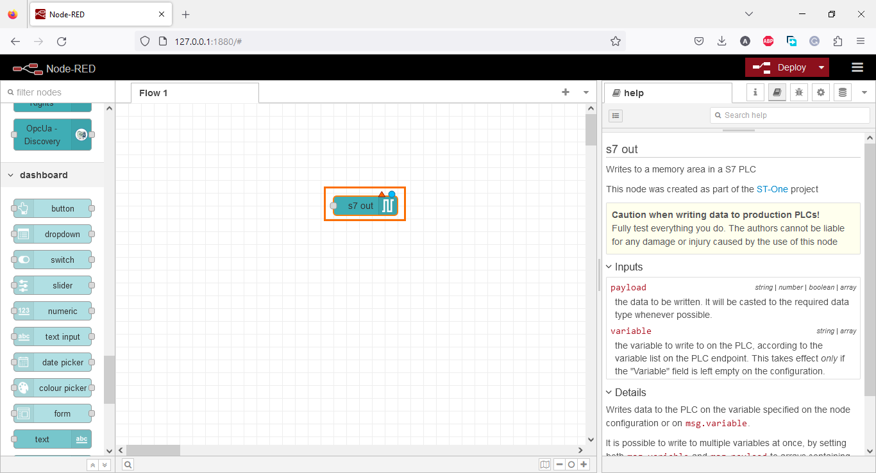Select the text dashboard node
Viewport: 876px width, 473px height.
(53, 439)
